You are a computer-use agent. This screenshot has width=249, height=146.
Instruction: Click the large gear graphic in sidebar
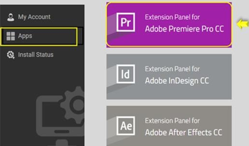pyautogui.click(x=73, y=105)
